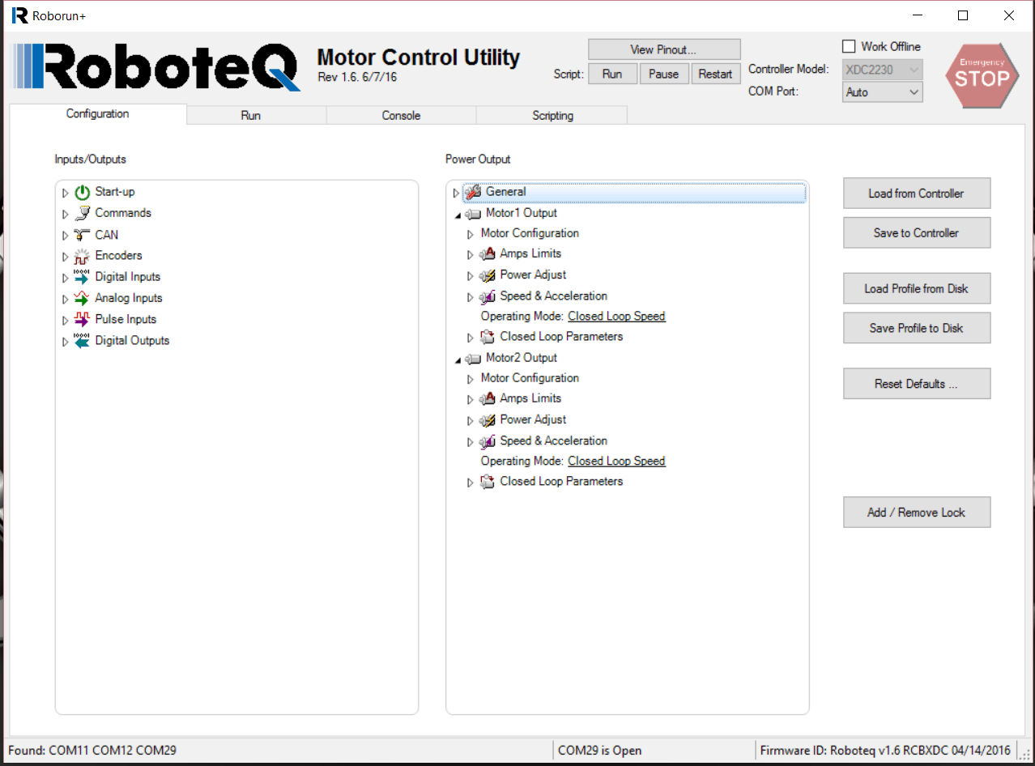The width and height of the screenshot is (1035, 766).
Task: Enable the Work Offline checkbox
Action: [849, 47]
